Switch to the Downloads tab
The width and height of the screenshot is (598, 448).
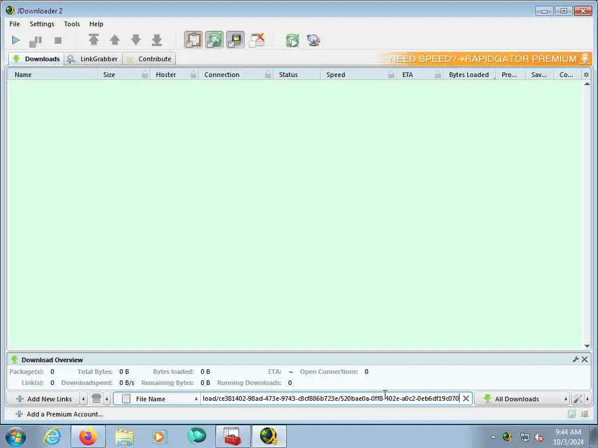[x=36, y=59]
